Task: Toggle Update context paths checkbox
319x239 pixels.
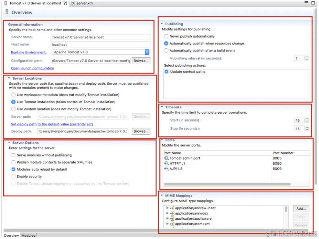Action: click(166, 72)
